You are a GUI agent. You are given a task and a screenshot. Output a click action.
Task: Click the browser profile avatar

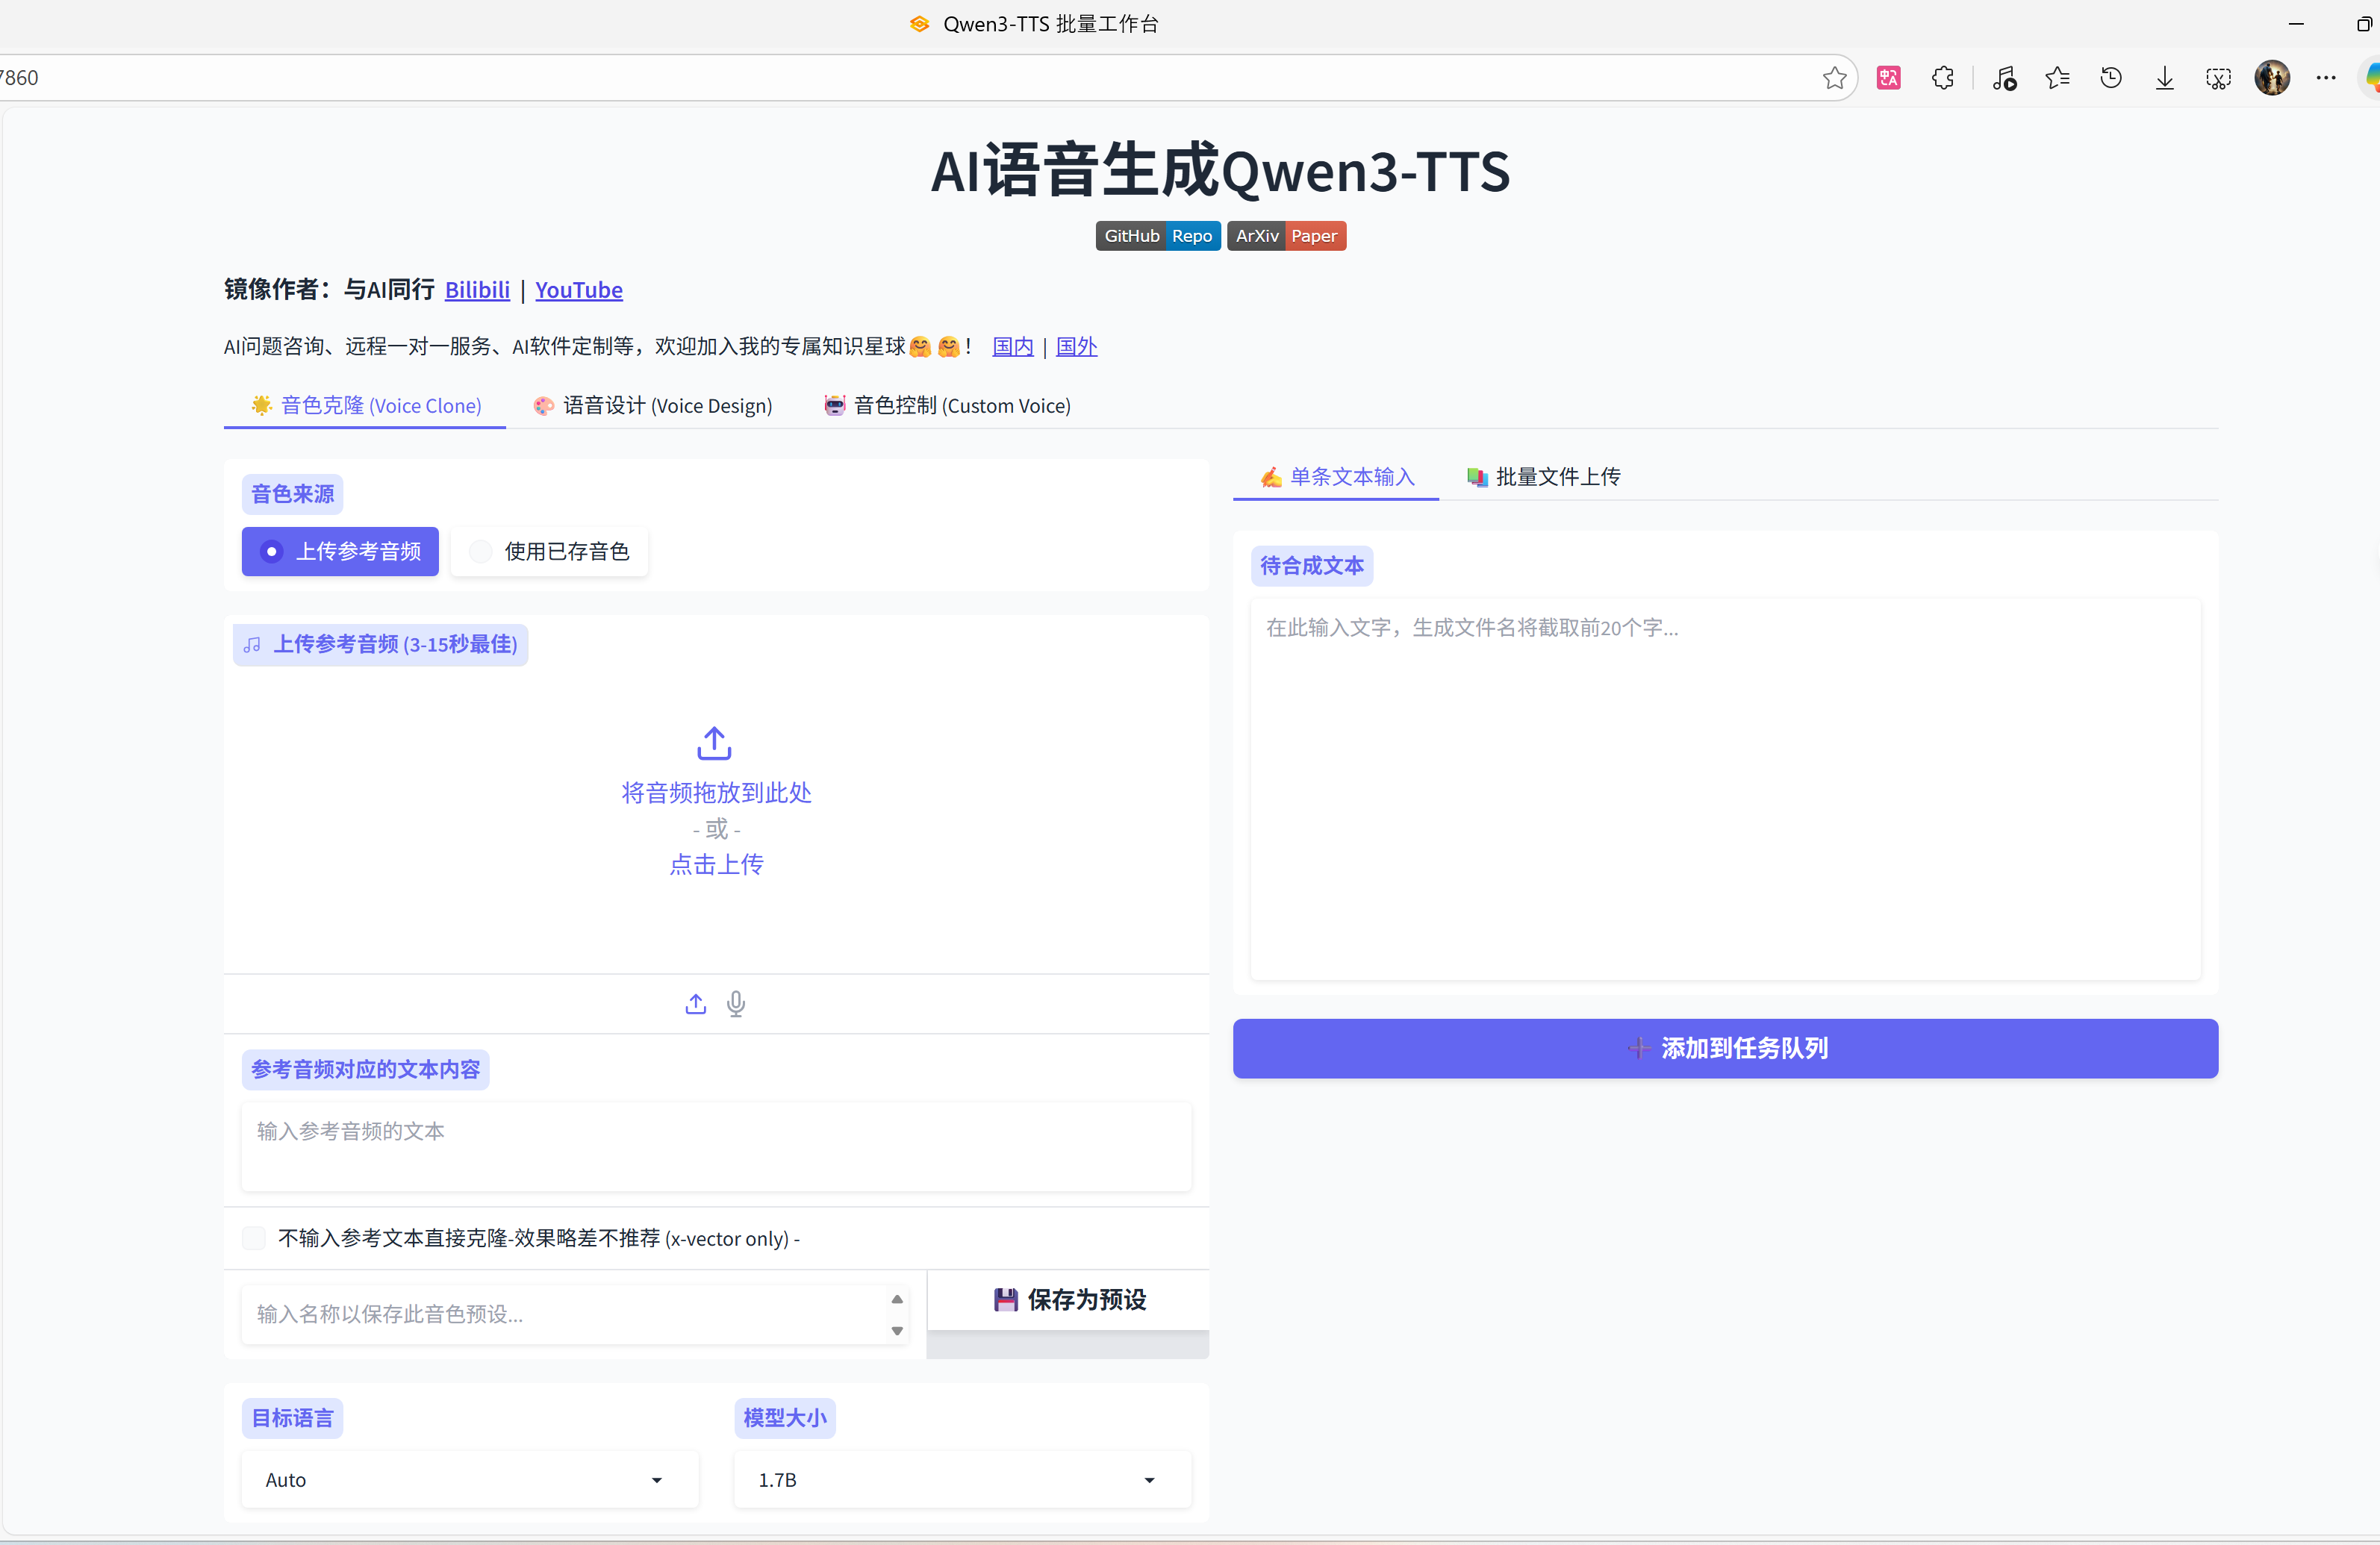[x=2272, y=78]
